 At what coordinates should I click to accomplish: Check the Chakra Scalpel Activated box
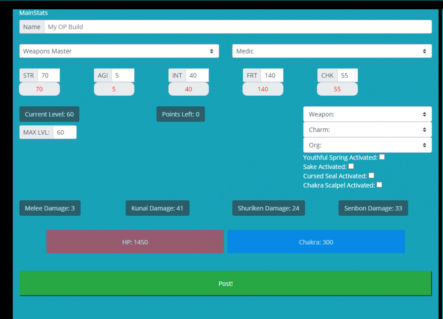379,185
